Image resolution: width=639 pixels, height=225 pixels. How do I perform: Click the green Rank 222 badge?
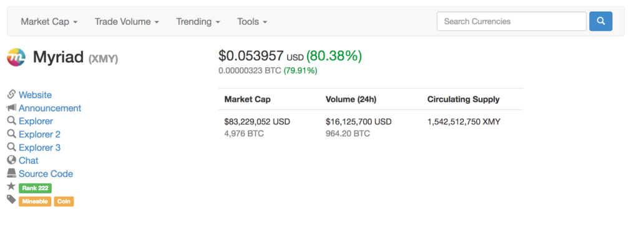tap(35, 188)
